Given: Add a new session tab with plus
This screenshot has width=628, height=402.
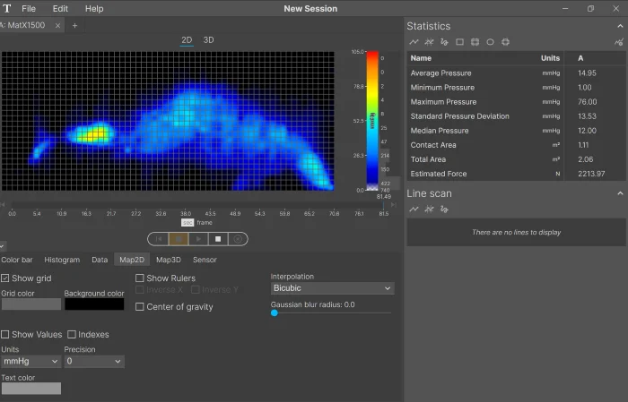Looking at the screenshot, I should (74, 25).
